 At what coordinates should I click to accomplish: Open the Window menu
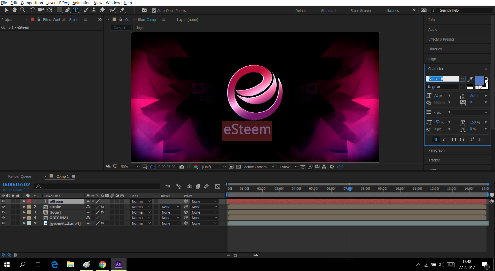[x=113, y=3]
